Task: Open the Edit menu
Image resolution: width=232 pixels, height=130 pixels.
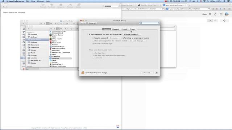Action: click(x=28, y=1)
